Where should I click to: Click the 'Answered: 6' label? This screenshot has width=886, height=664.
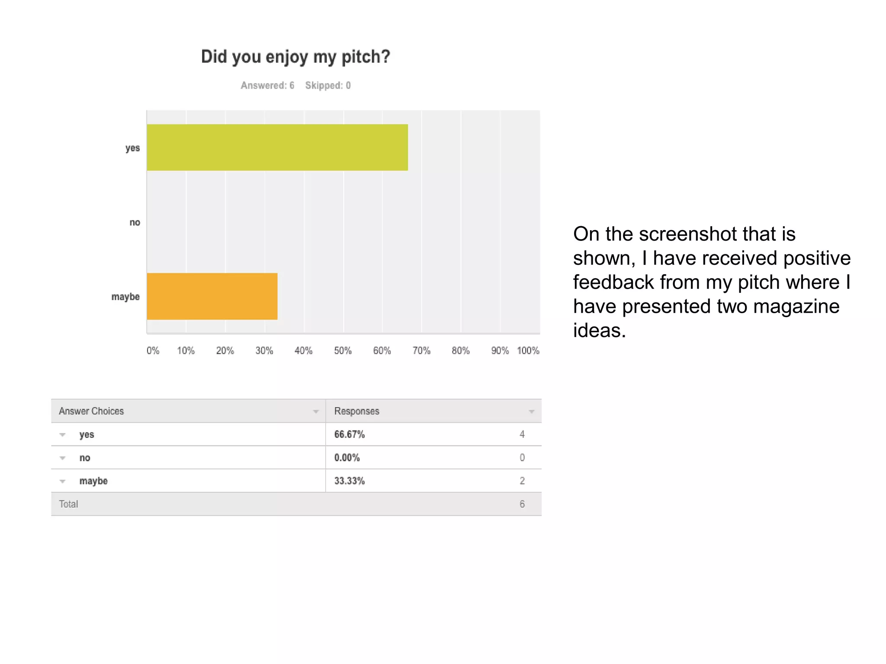click(x=267, y=86)
